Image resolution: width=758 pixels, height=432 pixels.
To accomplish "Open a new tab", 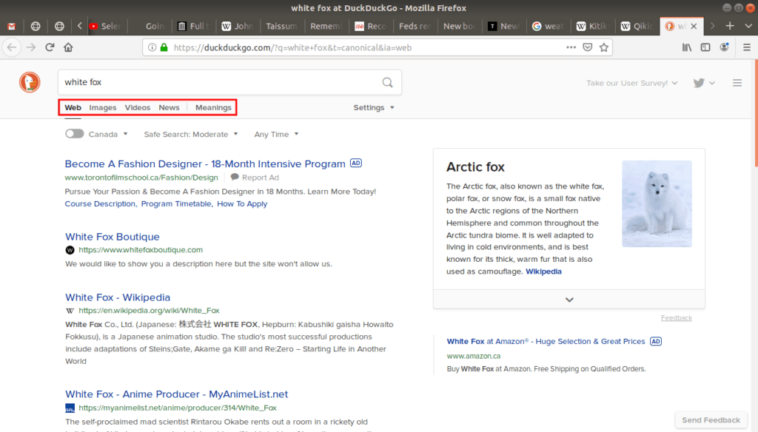I will (730, 26).
